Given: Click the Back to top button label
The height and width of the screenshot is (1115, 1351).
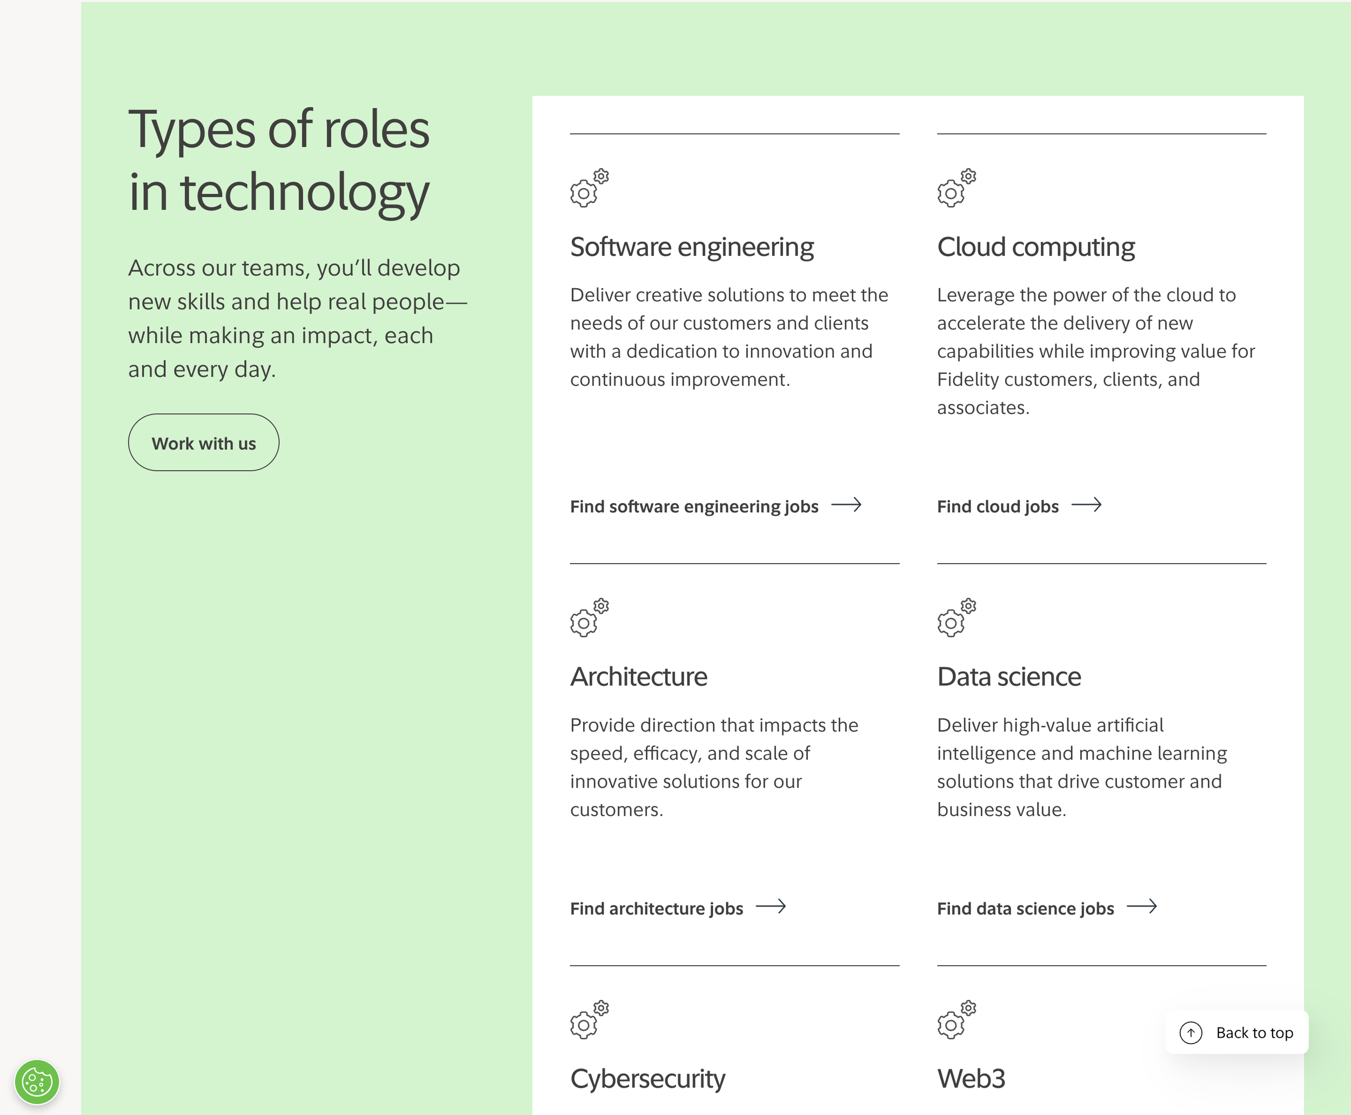Looking at the screenshot, I should 1255,1033.
